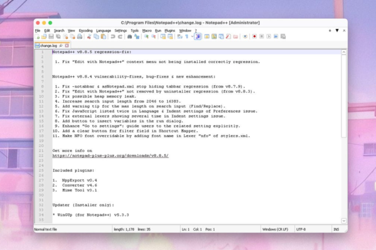Screen dimensions: 376x250
Task: Close the change.log tab with red X
Action: [67, 46]
